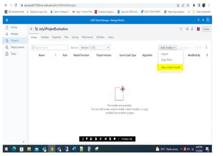223x156 pixels.
Task: Open notifications bell in blue header
Action: [x=203, y=20]
